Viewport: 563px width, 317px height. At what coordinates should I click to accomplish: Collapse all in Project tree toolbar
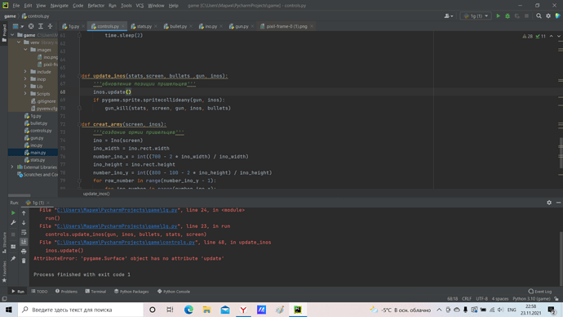coord(51,26)
